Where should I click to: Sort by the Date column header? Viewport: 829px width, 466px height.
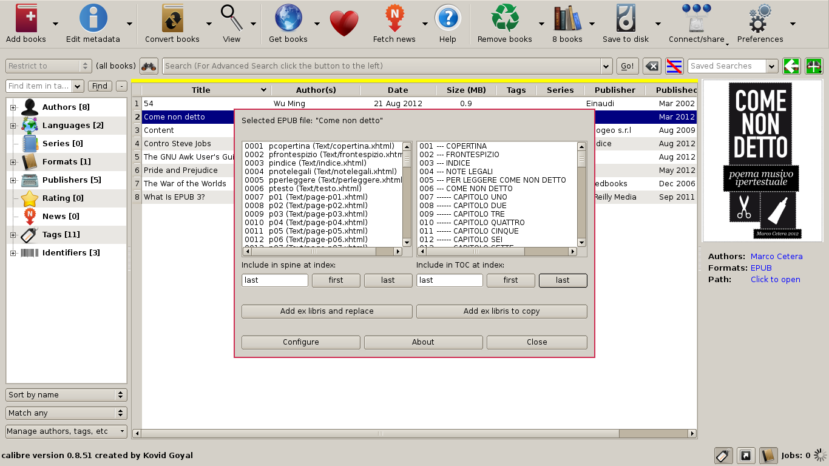tap(398, 90)
